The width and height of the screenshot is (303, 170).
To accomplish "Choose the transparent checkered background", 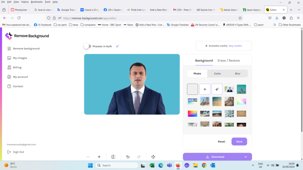I will coord(193,89).
